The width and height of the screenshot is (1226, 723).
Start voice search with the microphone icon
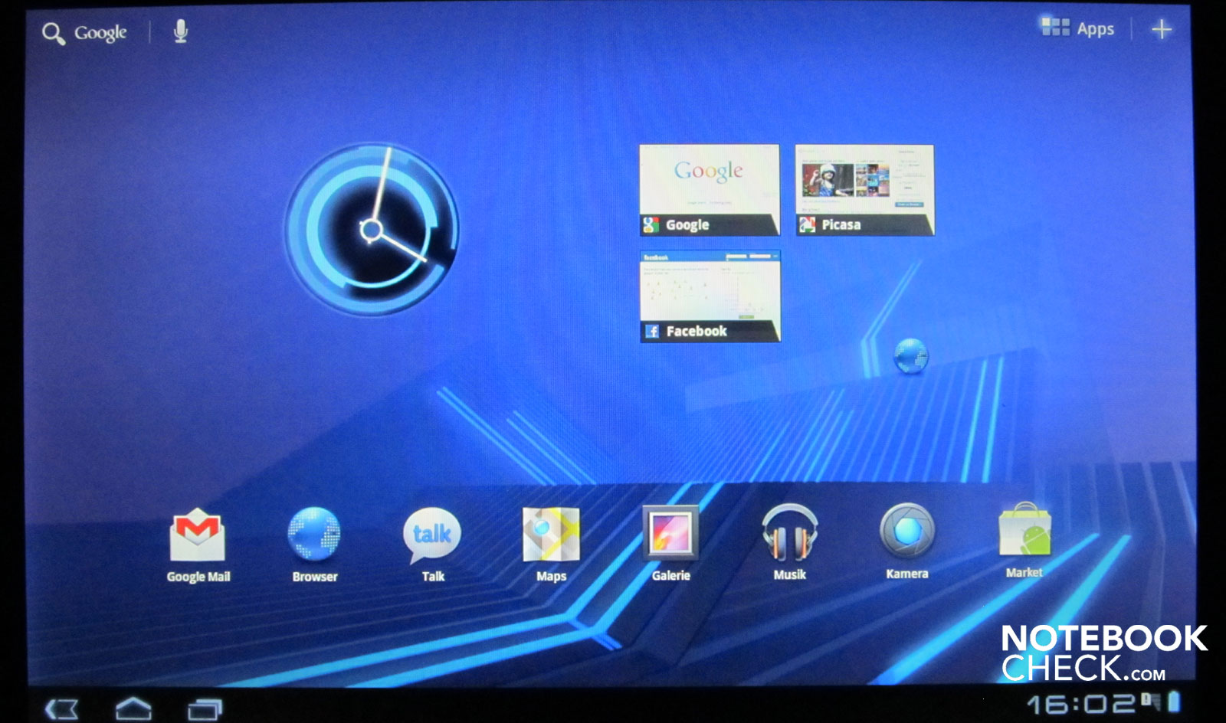pos(180,31)
